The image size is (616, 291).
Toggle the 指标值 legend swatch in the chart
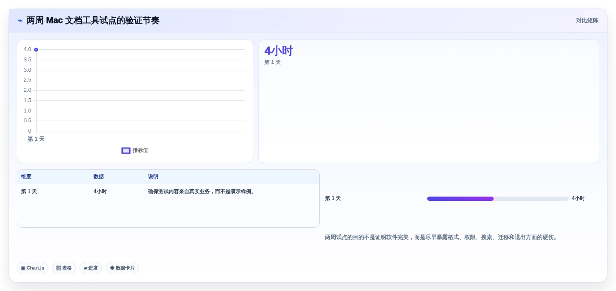click(x=126, y=151)
